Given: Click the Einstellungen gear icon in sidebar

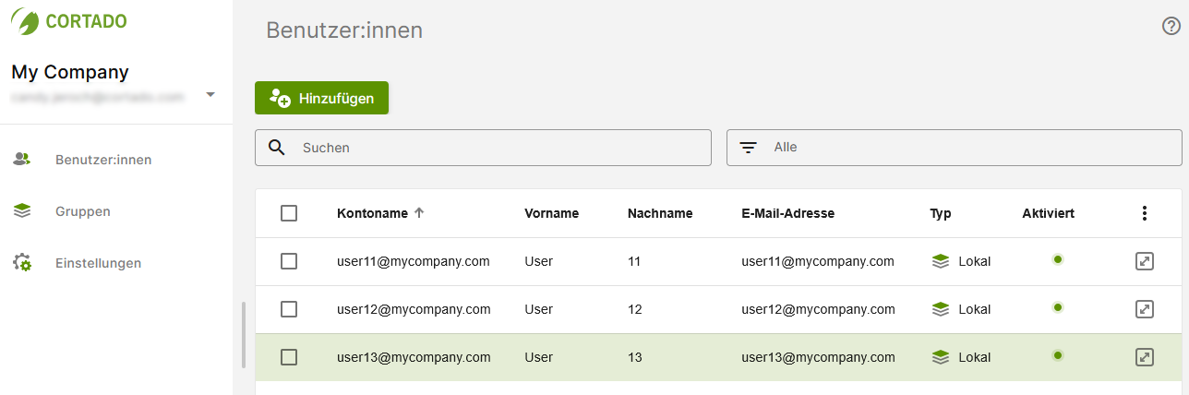Looking at the screenshot, I should 22,263.
